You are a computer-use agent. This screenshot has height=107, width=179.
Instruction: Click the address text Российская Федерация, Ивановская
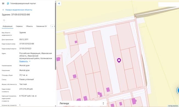pos(36,53)
